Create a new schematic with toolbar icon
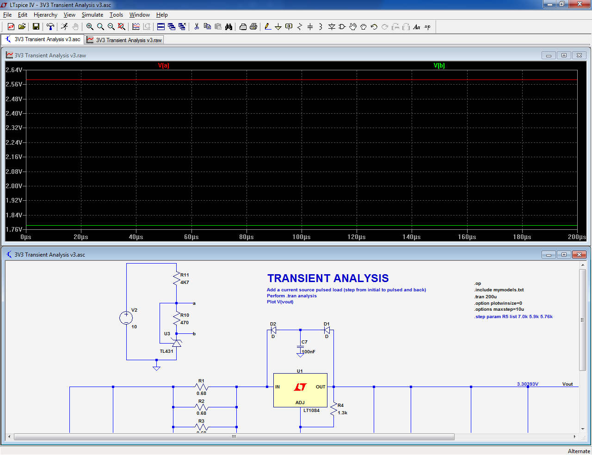 click(11, 27)
